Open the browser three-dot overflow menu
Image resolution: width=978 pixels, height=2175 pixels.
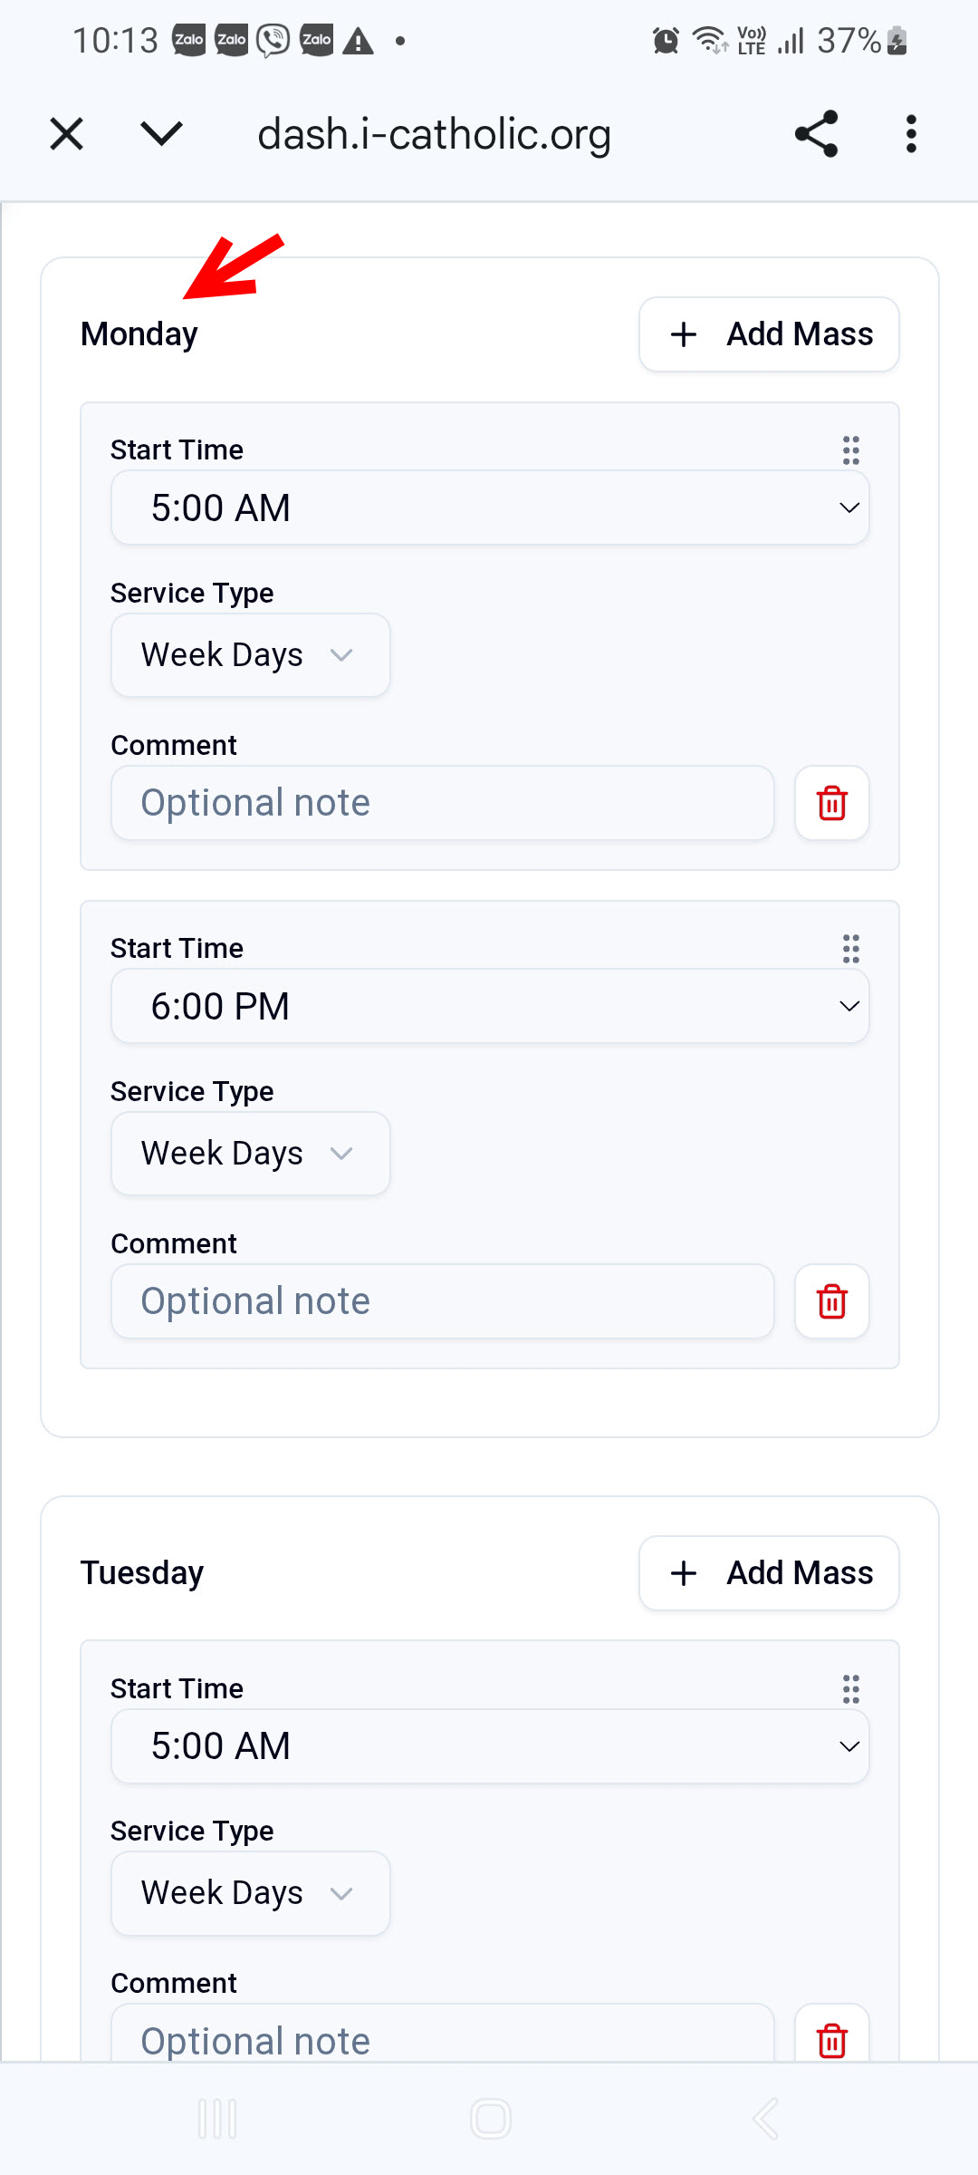[911, 134]
